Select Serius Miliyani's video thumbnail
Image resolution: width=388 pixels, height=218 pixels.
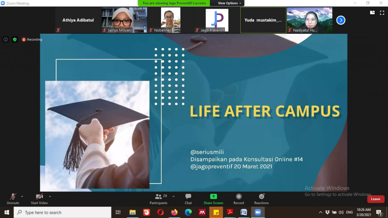(124, 20)
